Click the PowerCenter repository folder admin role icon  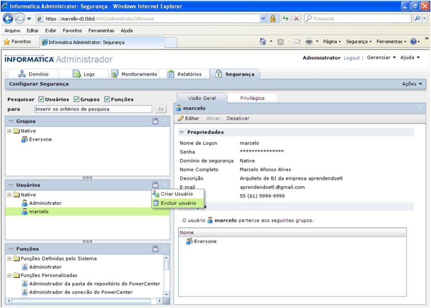point(25,284)
